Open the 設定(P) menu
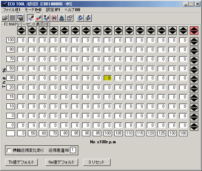This screenshot has width=202, height=171. tap(53, 10)
